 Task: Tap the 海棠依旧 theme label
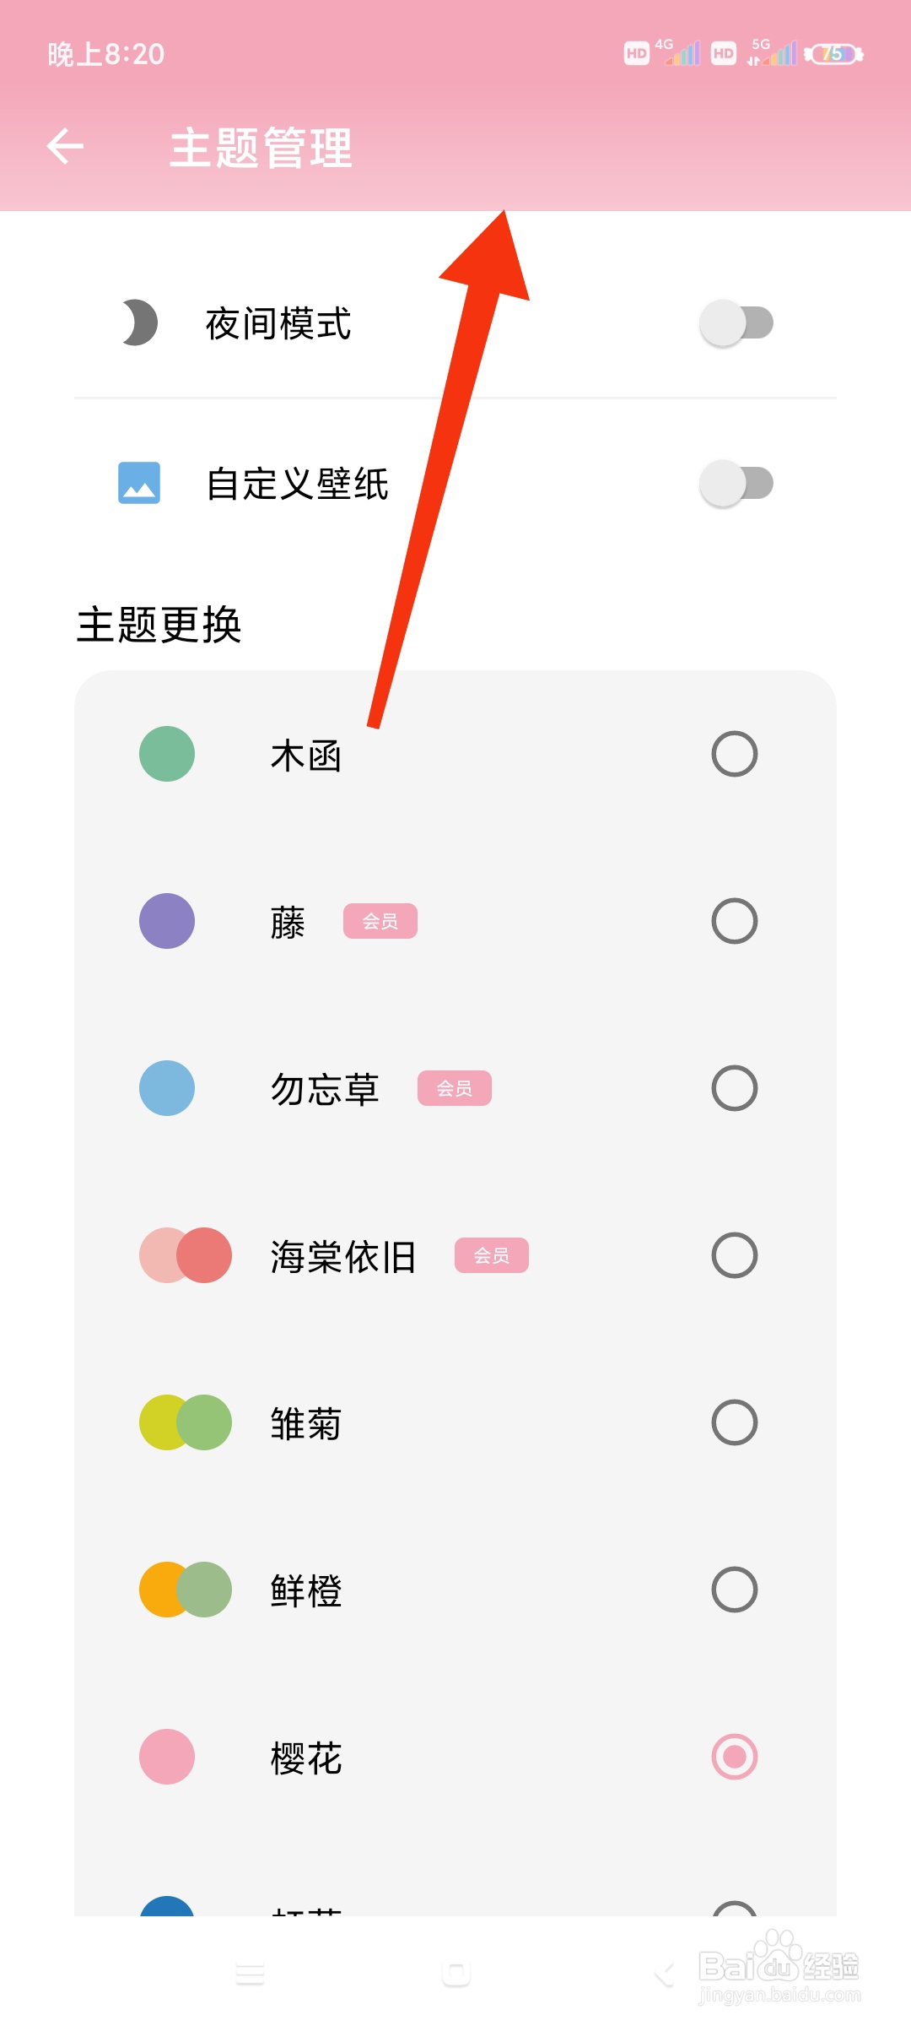pos(343,1256)
